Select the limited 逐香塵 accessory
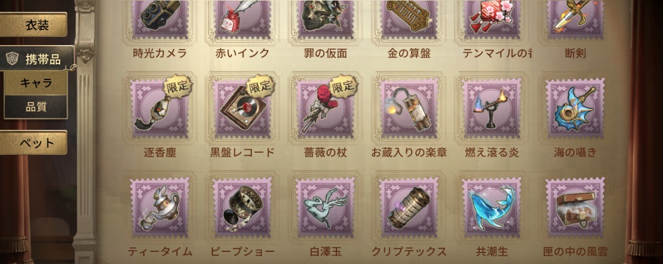The image size is (663, 264). 160,108
